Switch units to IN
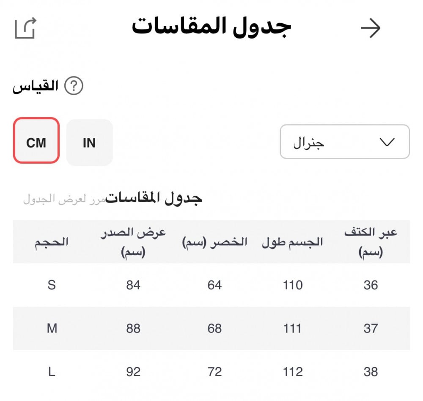The height and width of the screenshot is (401, 423). 89,143
